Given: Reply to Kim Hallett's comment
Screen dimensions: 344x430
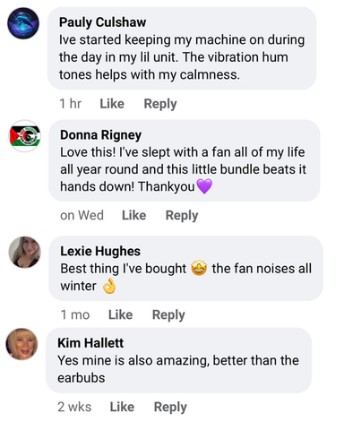Looking at the screenshot, I should 170,407.
